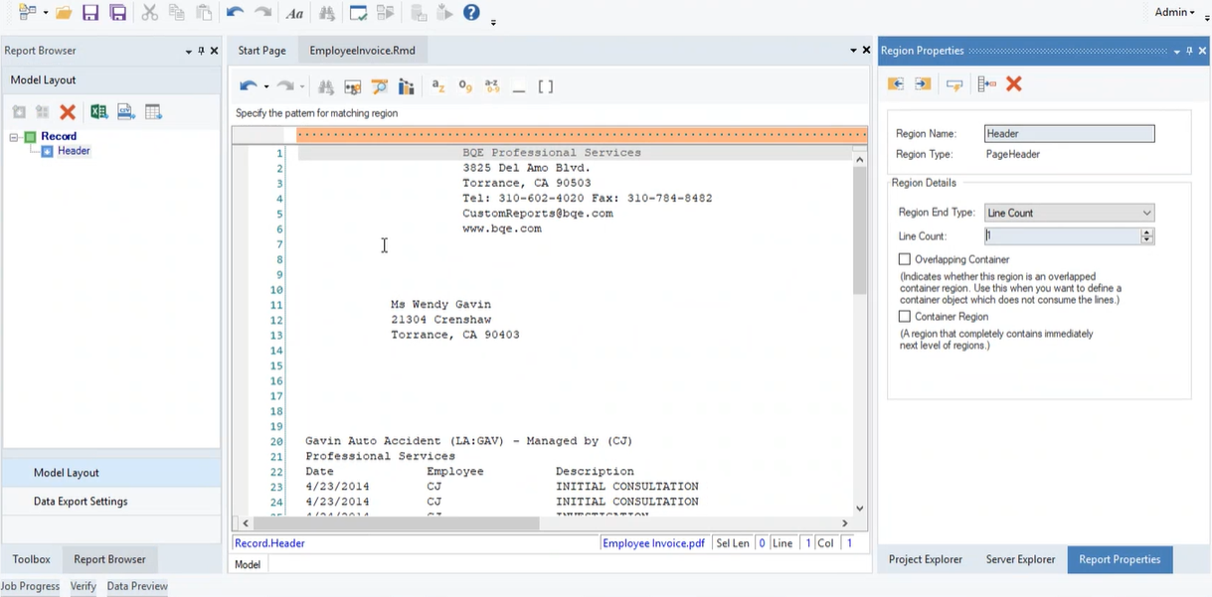Switch to the Start Page tab
This screenshot has width=1212, height=597.
(261, 51)
